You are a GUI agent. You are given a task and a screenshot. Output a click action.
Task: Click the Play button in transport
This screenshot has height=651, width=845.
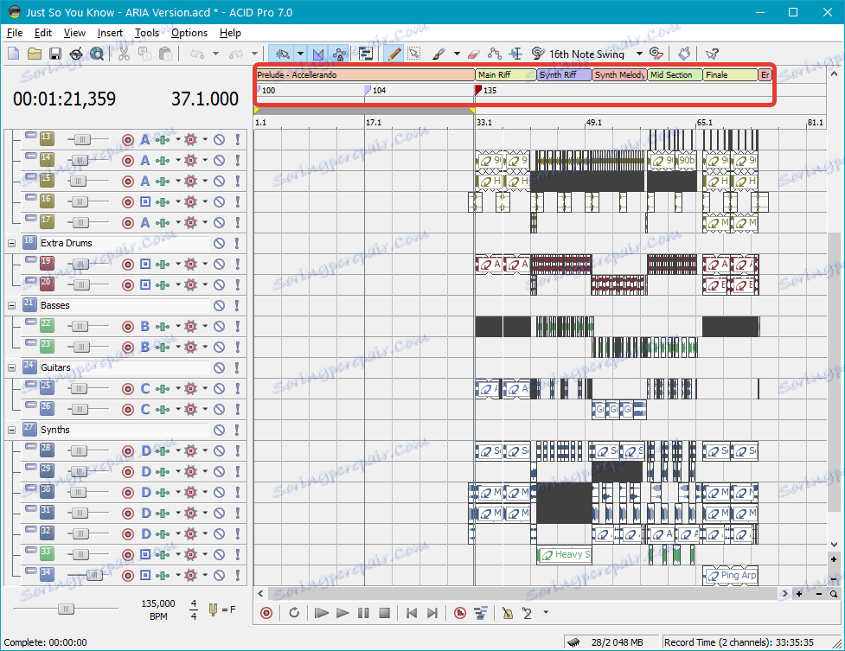pos(342,613)
